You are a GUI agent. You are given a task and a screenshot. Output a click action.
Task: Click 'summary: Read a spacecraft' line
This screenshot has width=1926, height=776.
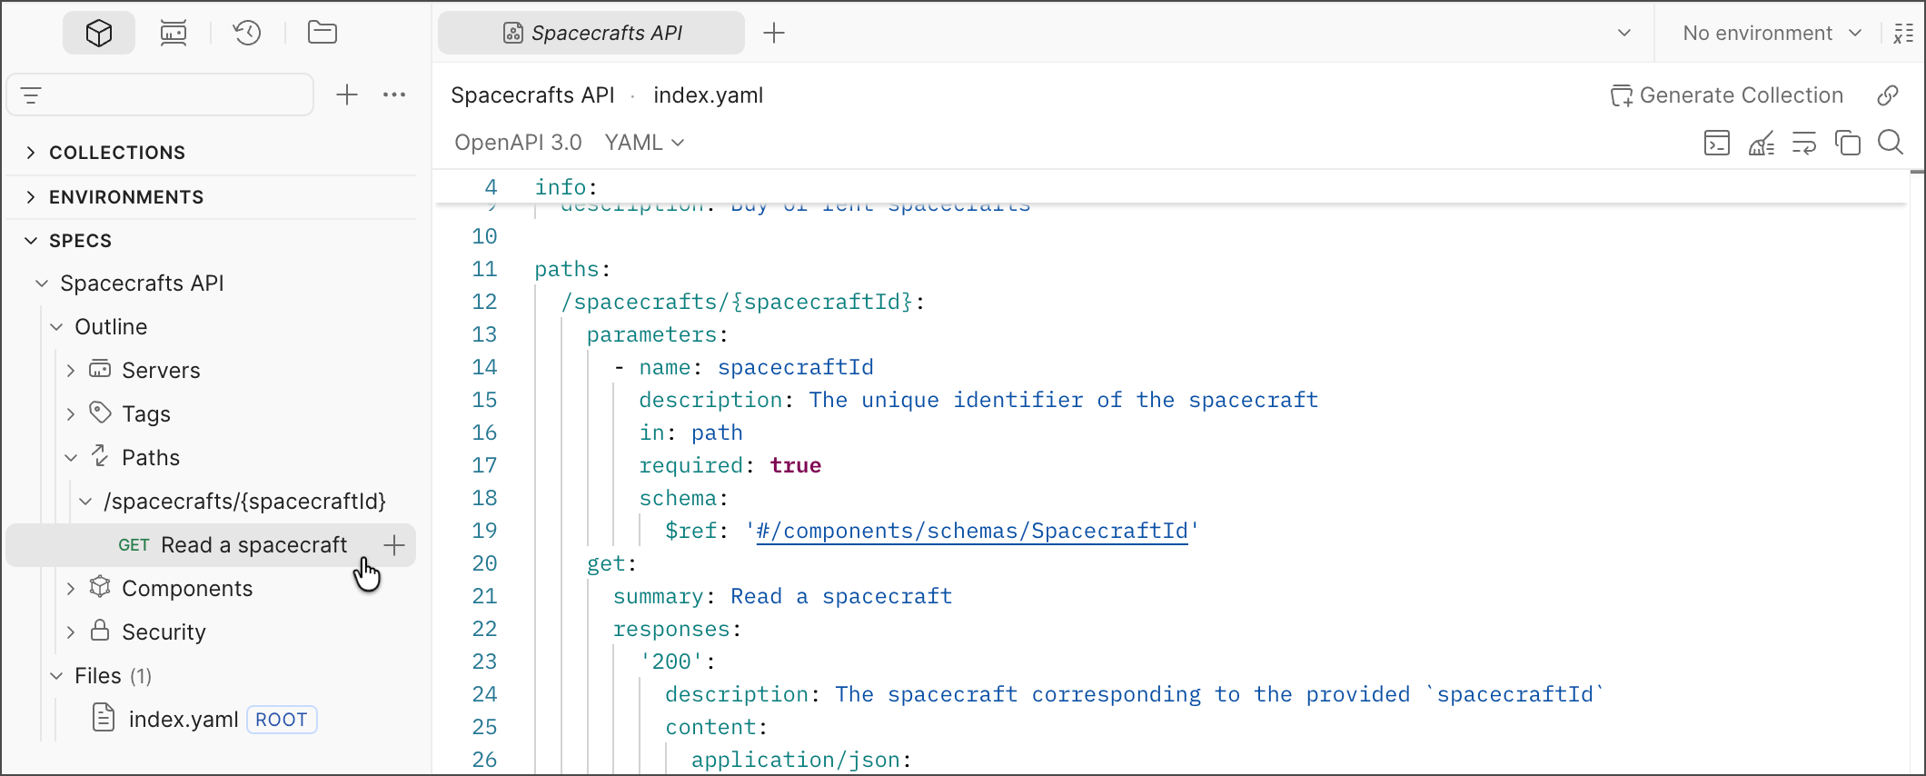[x=783, y=596]
